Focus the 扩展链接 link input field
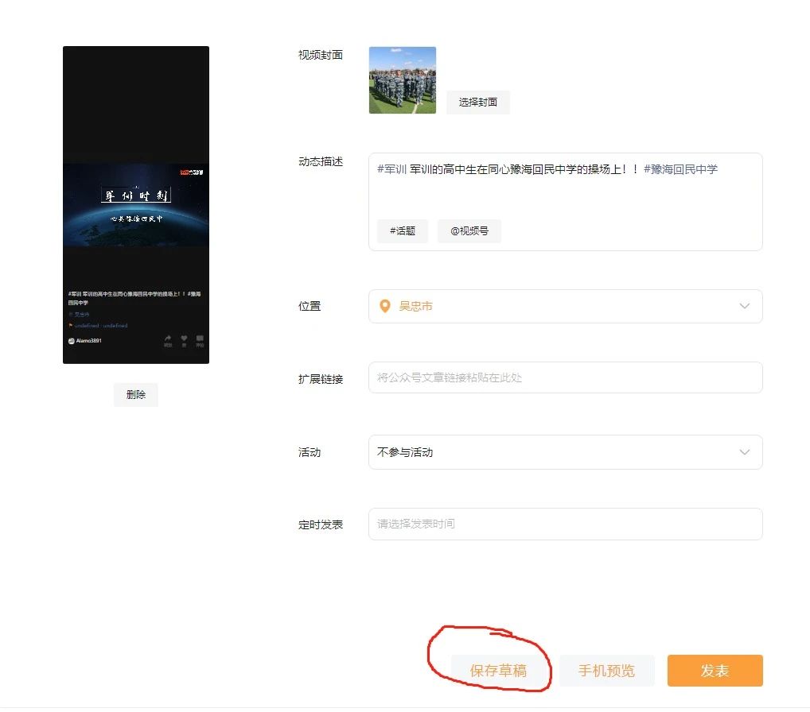This screenshot has width=810, height=712. point(565,377)
